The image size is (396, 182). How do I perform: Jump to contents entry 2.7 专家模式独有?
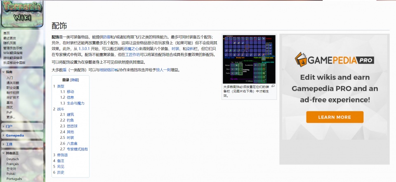pos(74,149)
